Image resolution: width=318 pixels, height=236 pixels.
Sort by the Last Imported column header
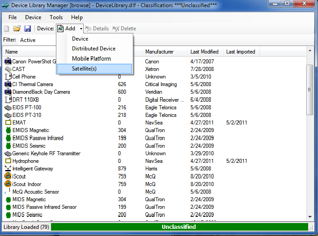pyautogui.click(x=241, y=52)
